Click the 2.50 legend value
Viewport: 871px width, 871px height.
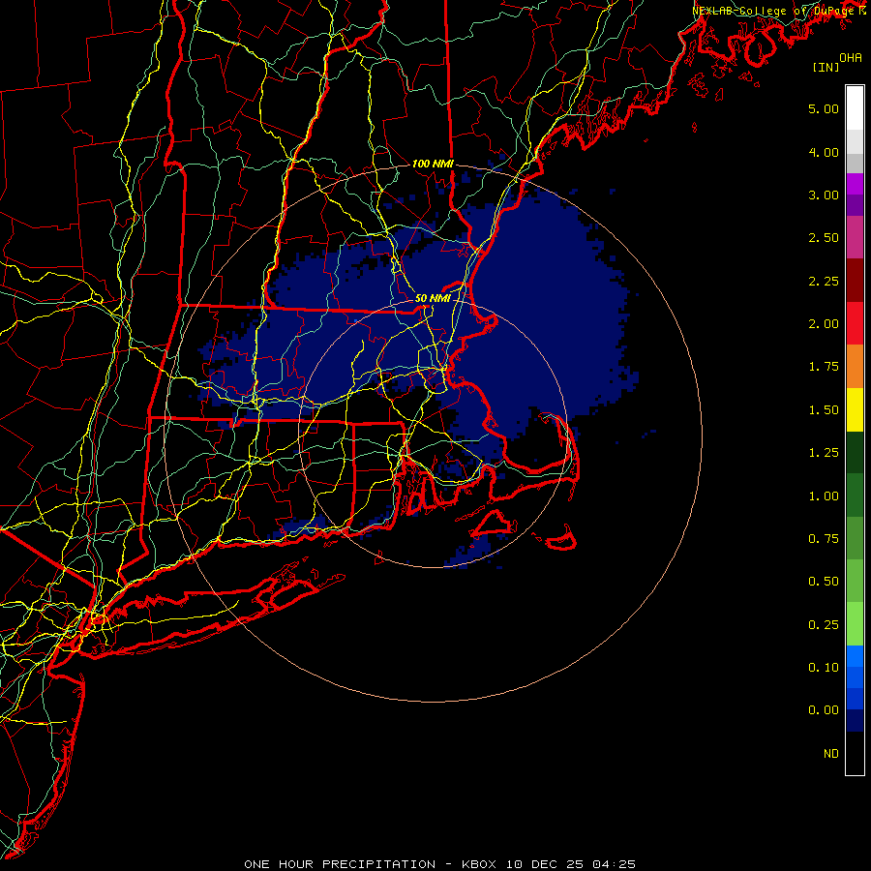tap(824, 238)
